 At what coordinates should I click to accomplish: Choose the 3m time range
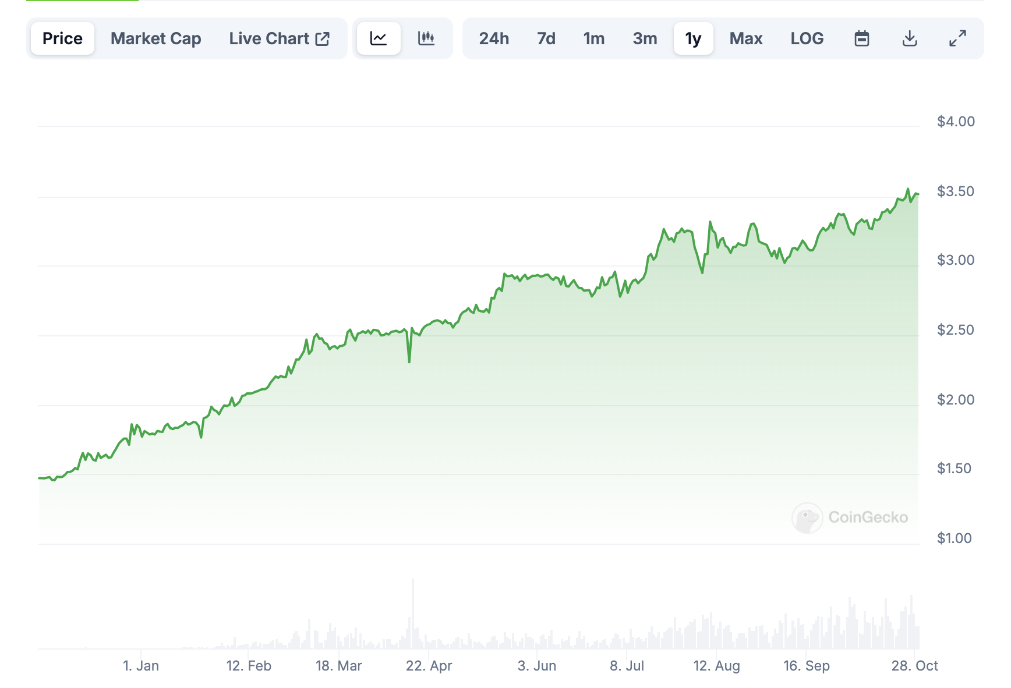point(645,38)
